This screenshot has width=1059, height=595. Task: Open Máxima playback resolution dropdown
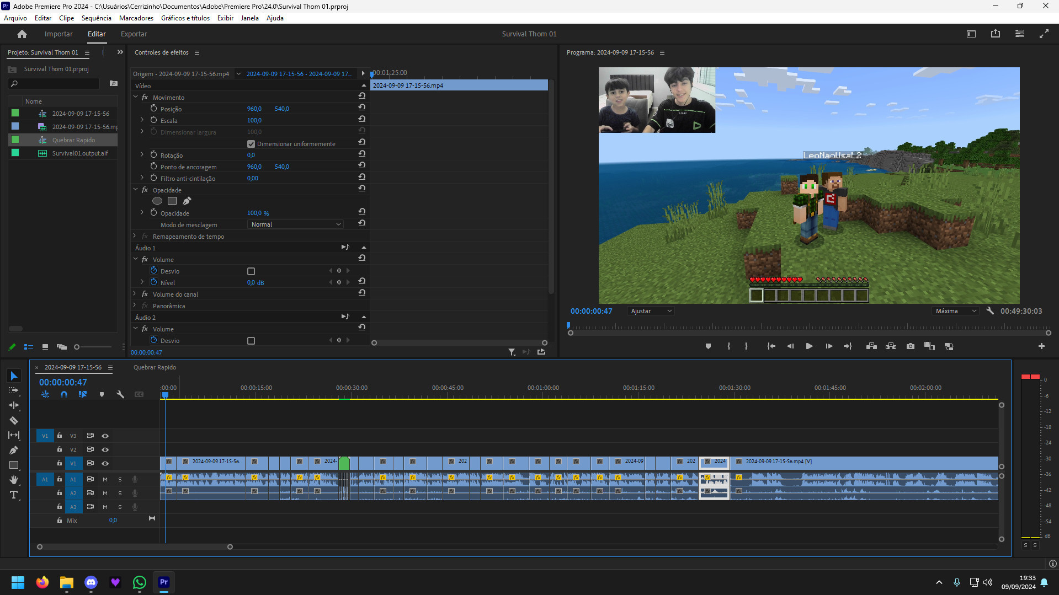click(x=956, y=311)
